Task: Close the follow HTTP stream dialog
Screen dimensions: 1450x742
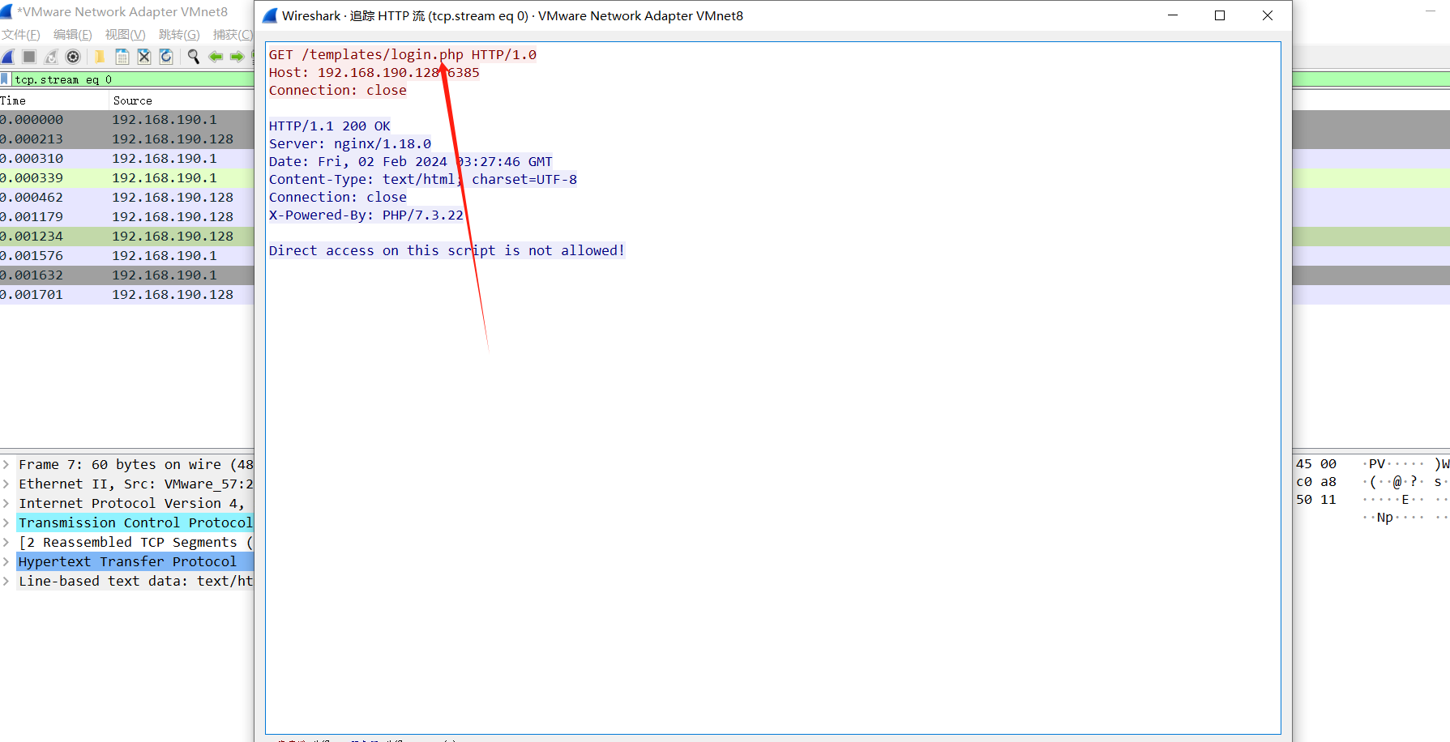Action: click(x=1268, y=15)
